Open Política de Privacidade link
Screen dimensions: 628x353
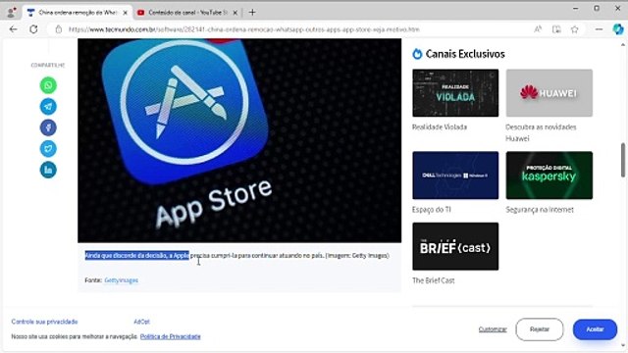point(170,336)
